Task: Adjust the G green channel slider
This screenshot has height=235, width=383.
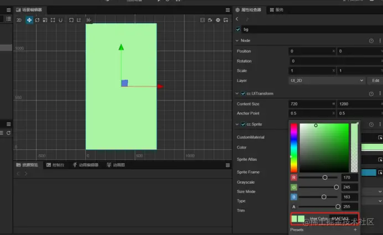Action: [318, 187]
